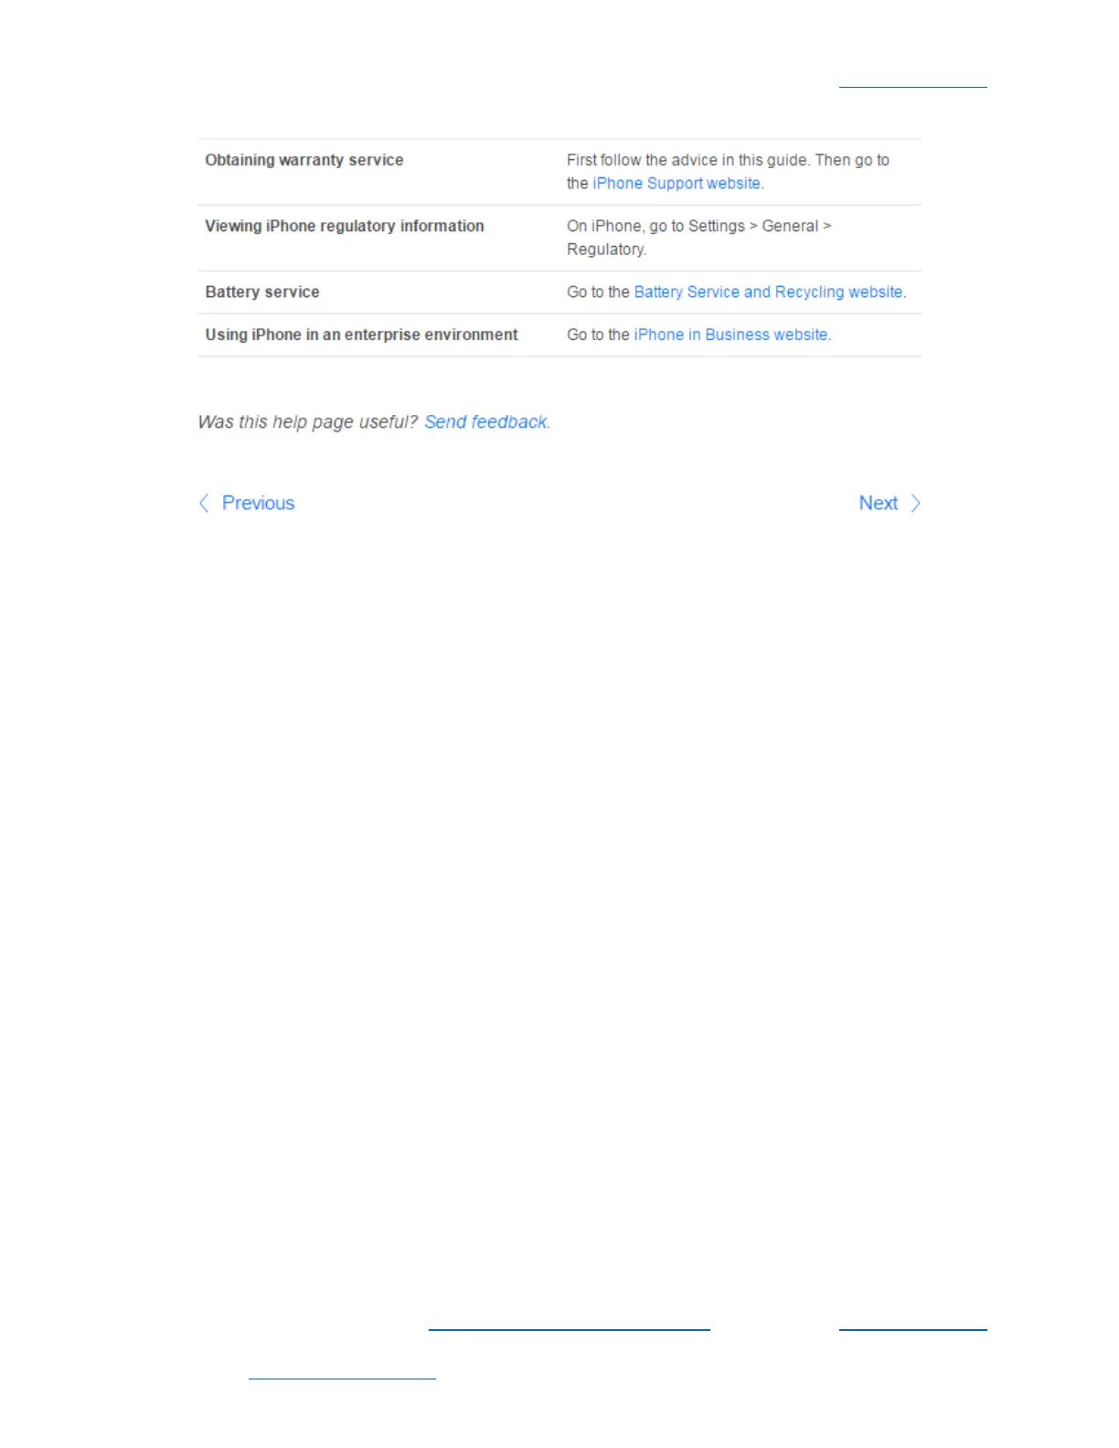Go to the Previous page link

[258, 504]
